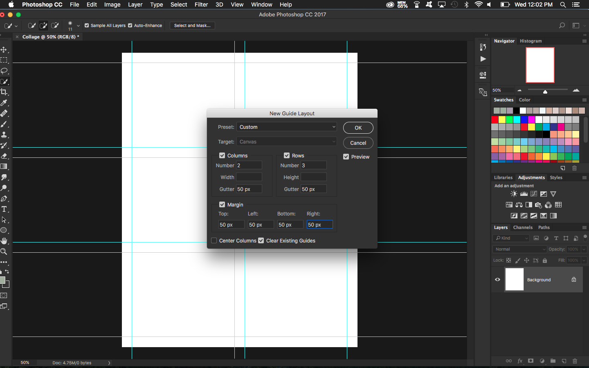Confirm the guide layout with OK
This screenshot has width=589, height=368.
(358, 128)
